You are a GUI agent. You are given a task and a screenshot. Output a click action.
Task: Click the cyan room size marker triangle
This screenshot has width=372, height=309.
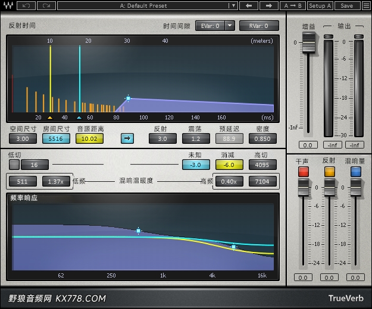tap(79, 118)
